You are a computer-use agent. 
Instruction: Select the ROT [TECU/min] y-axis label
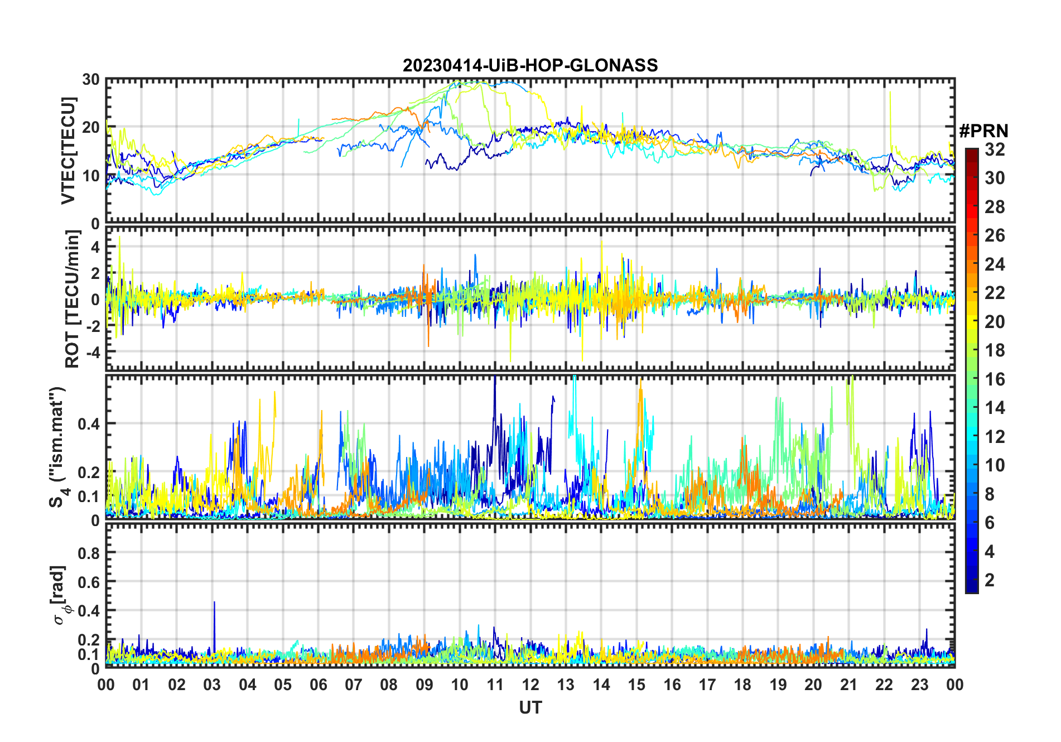(x=73, y=299)
